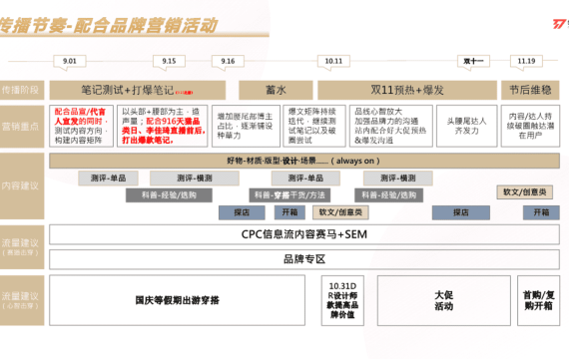Click the 科普-穿搭干货/方法 box
This screenshot has width=569, height=359.
[x=289, y=195]
